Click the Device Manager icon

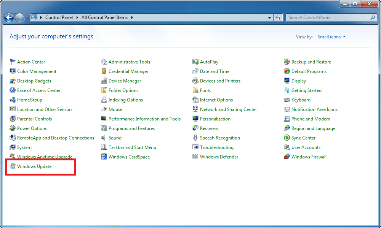pyautogui.click(x=104, y=81)
